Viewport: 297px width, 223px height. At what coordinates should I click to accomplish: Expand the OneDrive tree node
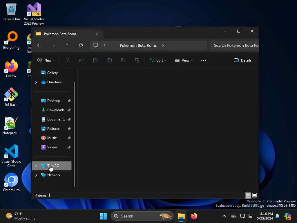(x=36, y=82)
